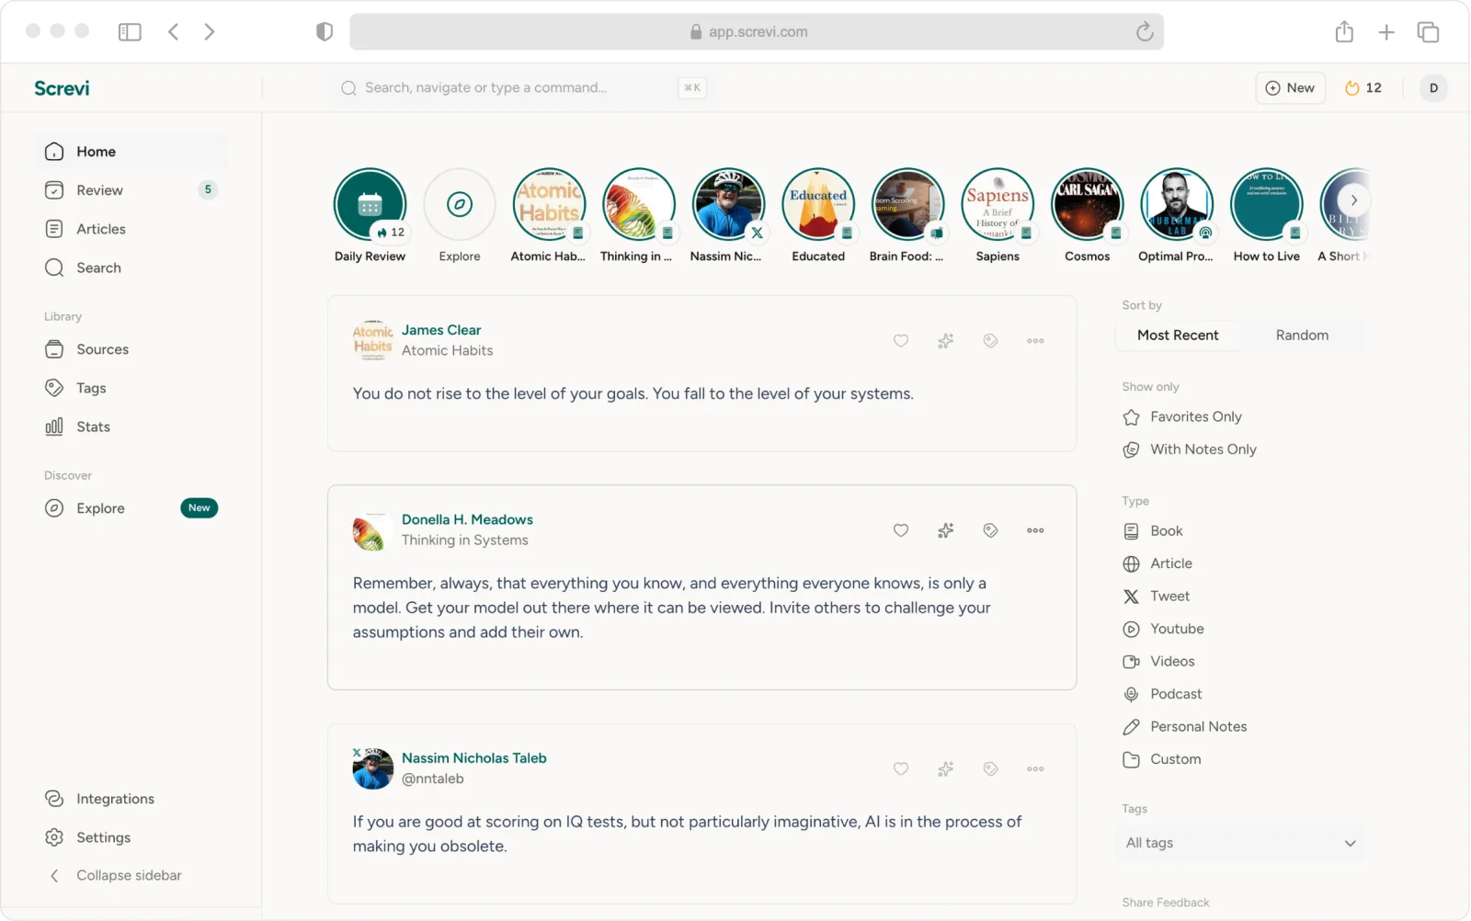Reload the app.screvi.com page

[1145, 32]
